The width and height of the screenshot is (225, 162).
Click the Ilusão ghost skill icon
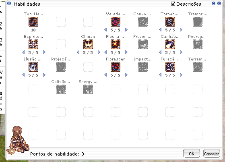click(33, 67)
